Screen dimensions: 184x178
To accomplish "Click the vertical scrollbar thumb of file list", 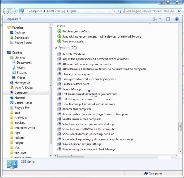I will (x=180, y=127).
